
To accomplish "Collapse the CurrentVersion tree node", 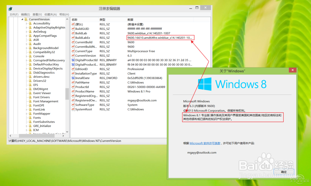I will click(22, 19).
